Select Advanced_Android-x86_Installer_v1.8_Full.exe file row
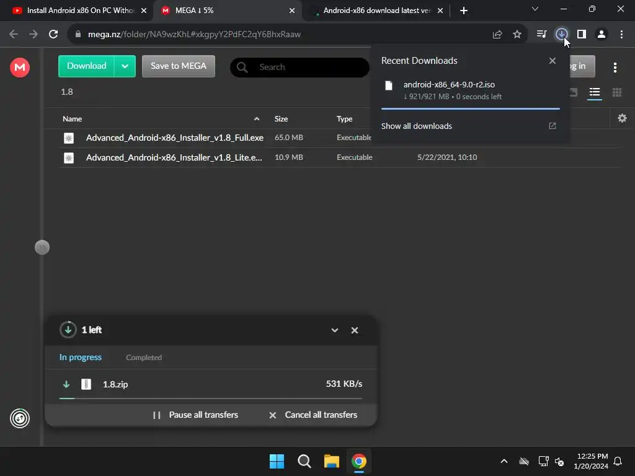635x476 pixels. [x=339, y=138]
